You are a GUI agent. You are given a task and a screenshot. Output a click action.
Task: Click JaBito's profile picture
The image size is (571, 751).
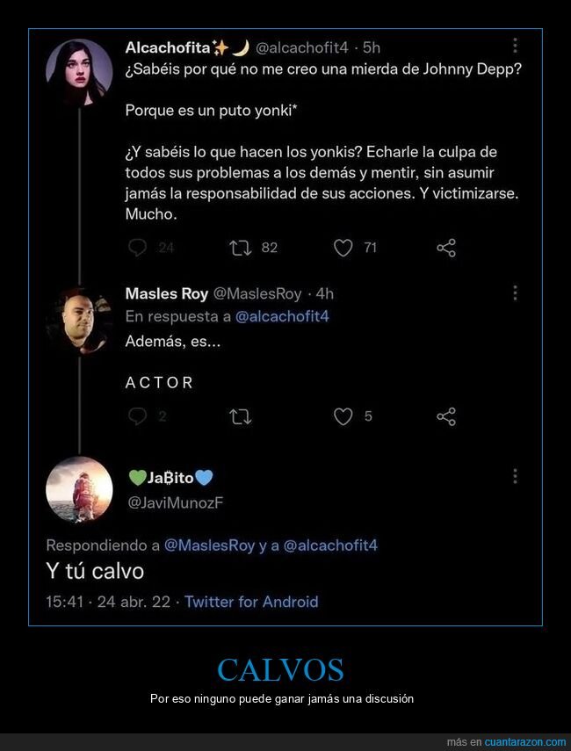(80, 488)
